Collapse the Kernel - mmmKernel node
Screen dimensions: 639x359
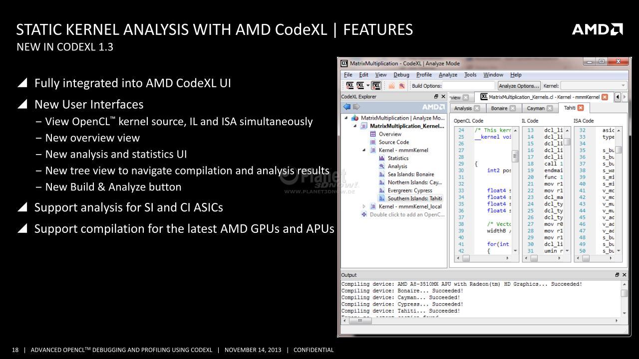(364, 150)
